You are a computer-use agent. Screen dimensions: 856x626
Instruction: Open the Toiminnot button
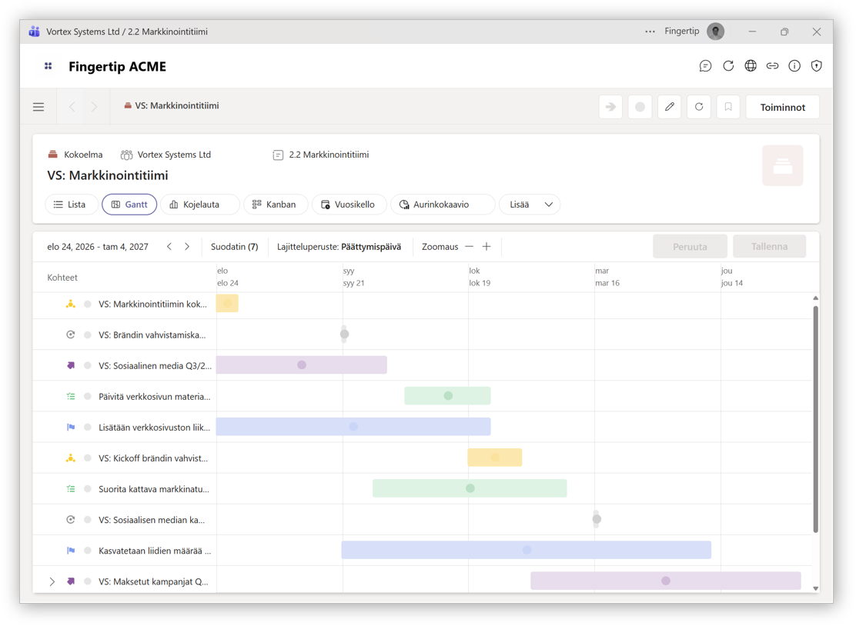tap(782, 107)
